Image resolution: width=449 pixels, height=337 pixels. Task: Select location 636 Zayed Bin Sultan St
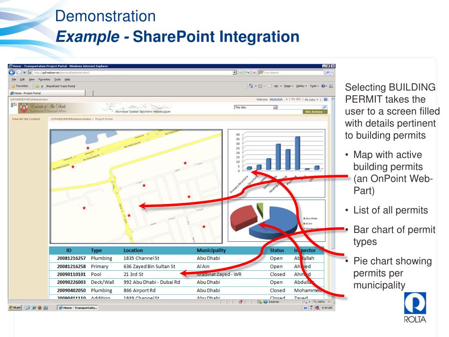coord(149,266)
